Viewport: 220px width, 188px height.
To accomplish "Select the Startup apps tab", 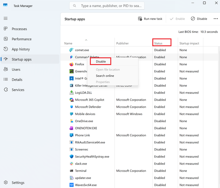I will [x=30, y=59].
